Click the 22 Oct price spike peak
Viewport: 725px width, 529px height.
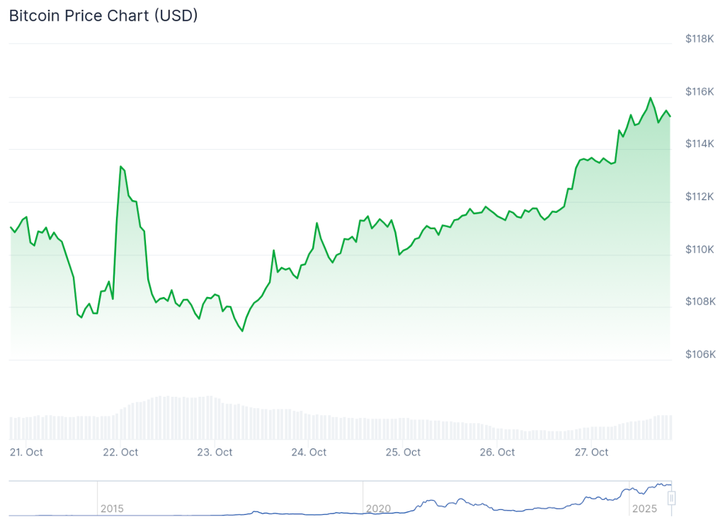[x=121, y=167]
